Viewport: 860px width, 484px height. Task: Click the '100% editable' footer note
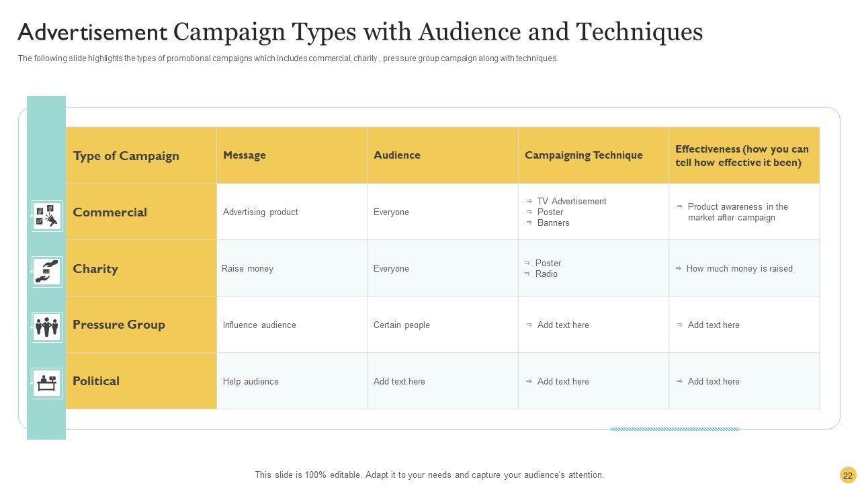[x=429, y=475]
